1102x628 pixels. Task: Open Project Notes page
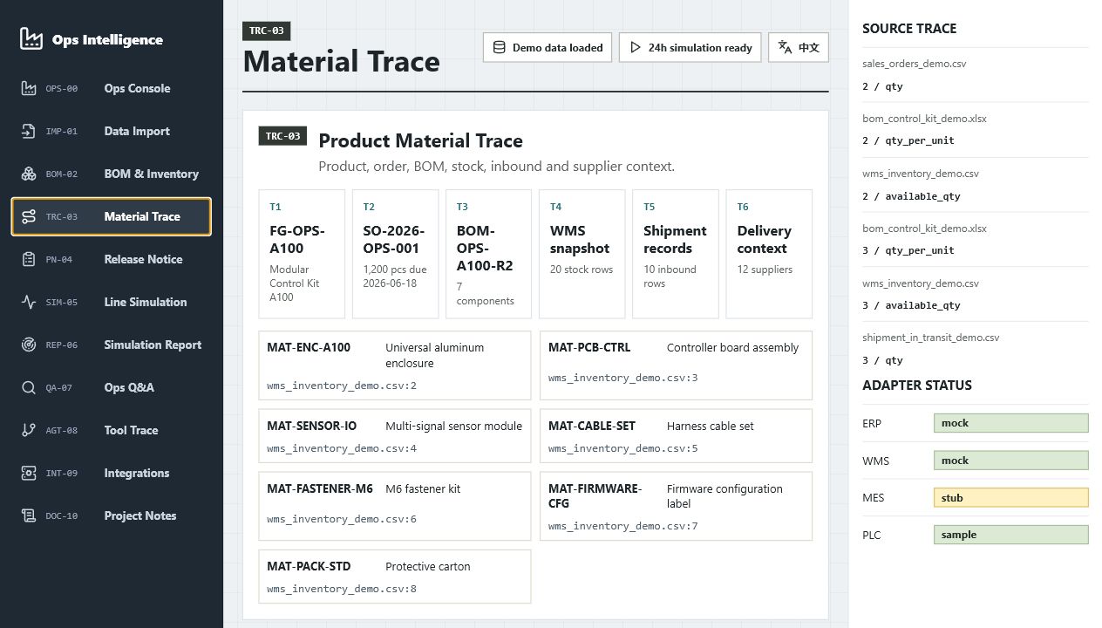(x=112, y=515)
